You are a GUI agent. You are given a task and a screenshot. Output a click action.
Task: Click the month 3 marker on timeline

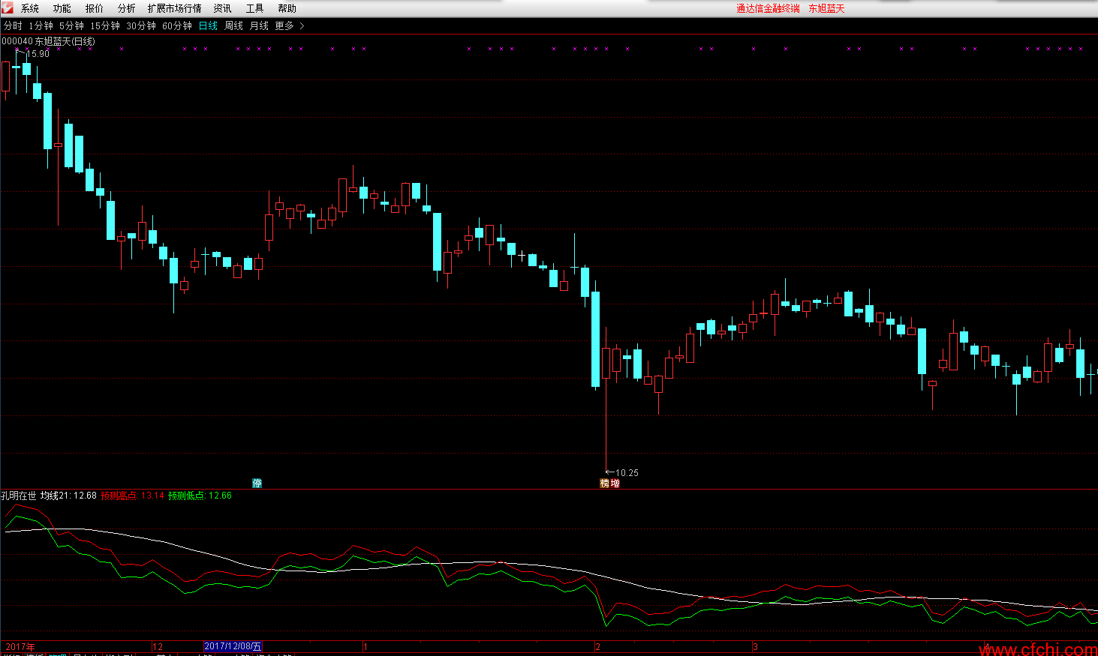click(x=756, y=646)
